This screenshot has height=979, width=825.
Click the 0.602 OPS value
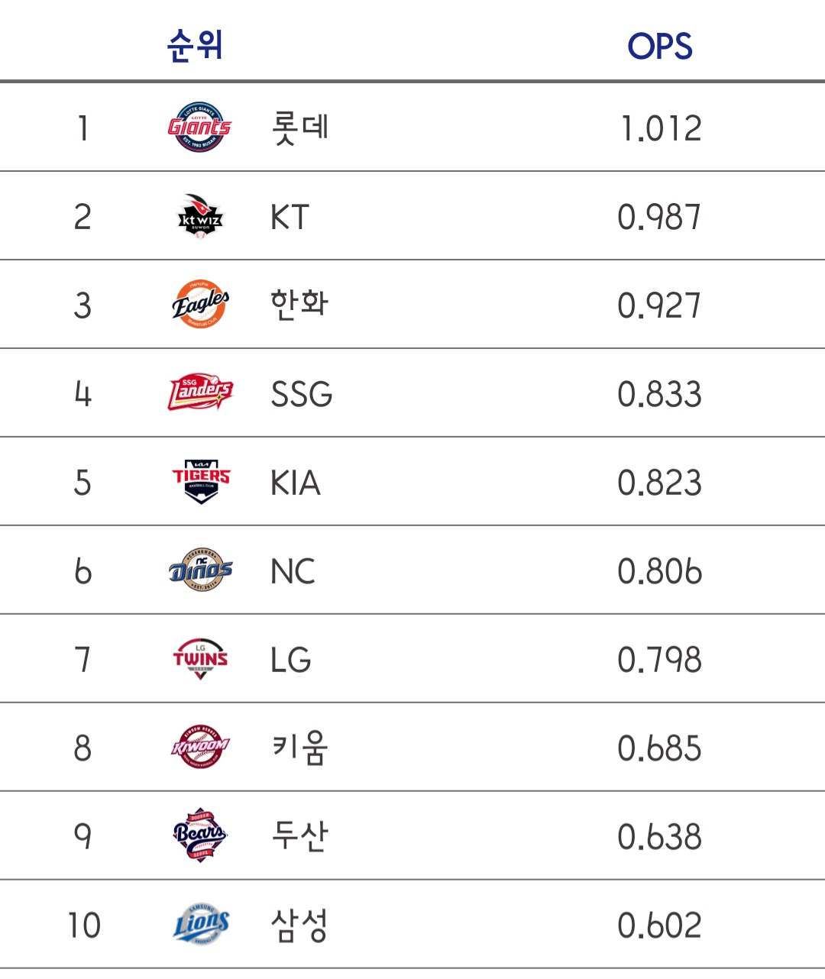pyautogui.click(x=659, y=926)
